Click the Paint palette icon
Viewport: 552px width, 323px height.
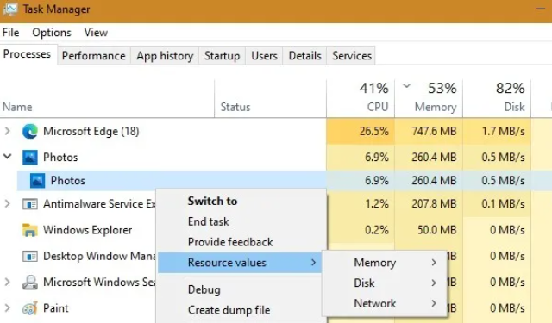(30, 308)
